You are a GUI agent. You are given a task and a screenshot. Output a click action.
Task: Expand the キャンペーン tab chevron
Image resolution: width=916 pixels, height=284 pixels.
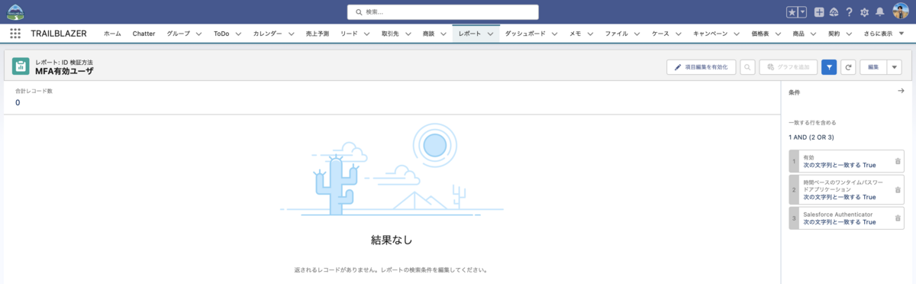[x=737, y=34]
